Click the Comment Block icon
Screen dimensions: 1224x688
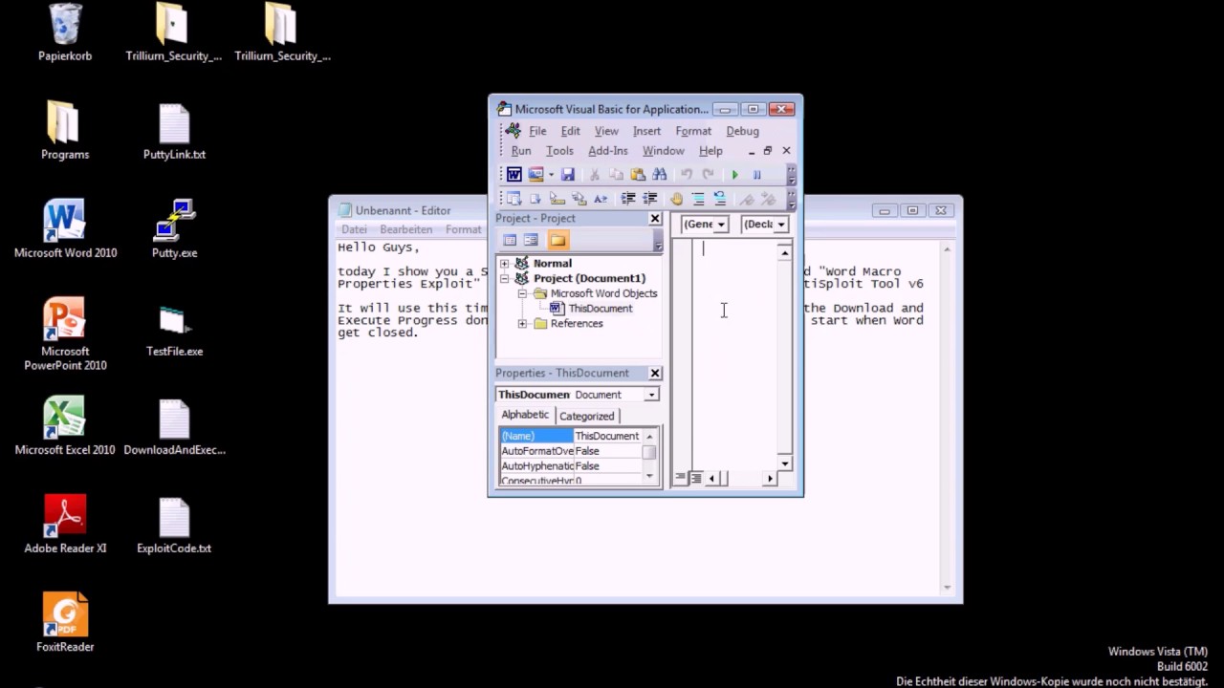pos(698,199)
